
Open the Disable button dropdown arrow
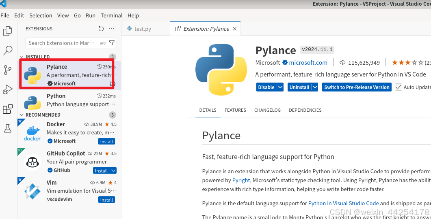[280, 87]
